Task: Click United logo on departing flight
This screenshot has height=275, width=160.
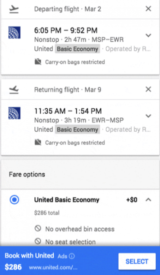Action: [x=14, y=33]
